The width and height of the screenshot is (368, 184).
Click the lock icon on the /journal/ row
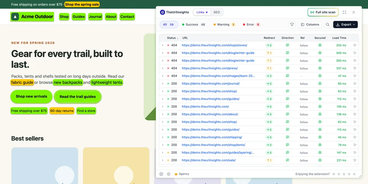click(319, 83)
